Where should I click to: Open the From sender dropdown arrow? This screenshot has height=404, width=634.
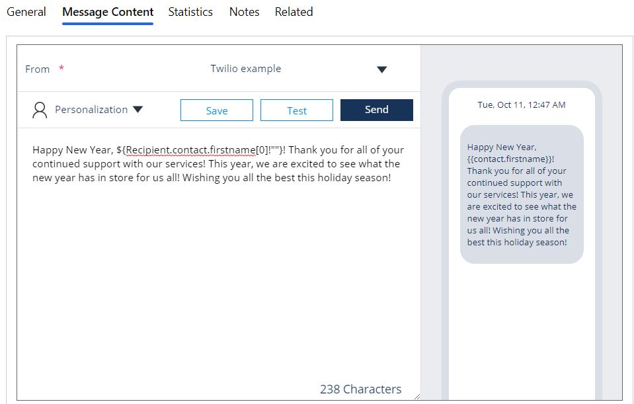381,69
